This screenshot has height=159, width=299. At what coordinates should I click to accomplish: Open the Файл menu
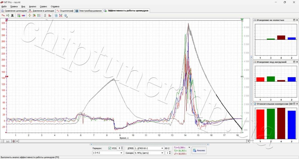coord(4,7)
